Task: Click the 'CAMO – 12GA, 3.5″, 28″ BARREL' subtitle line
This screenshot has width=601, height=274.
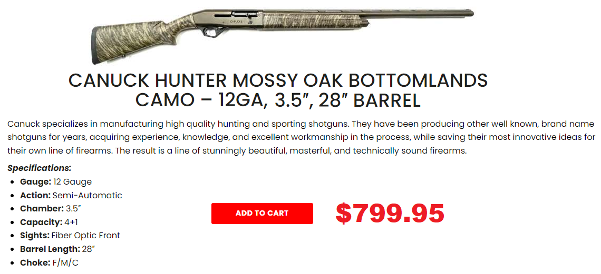Action: coord(278,100)
